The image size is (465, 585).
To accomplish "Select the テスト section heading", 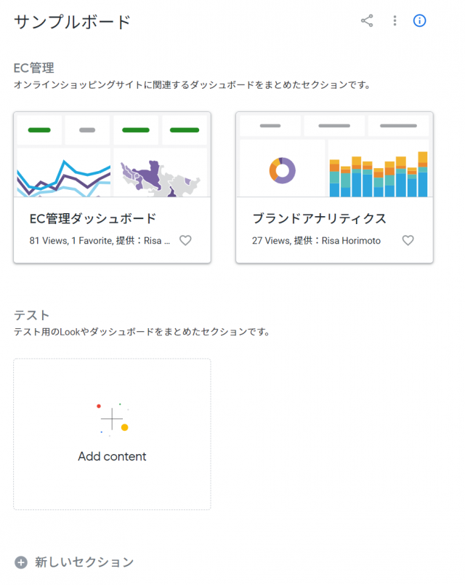I will coord(32,315).
